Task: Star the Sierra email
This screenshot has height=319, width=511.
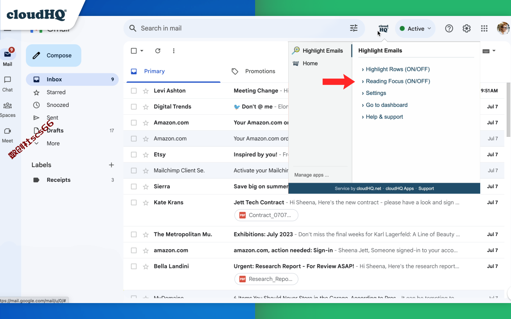Action: pos(146,186)
